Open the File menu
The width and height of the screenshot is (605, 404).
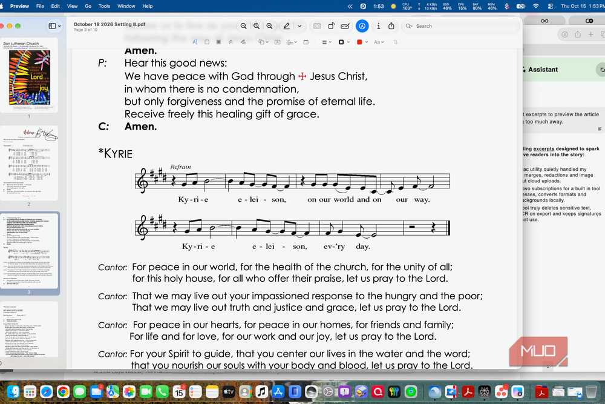[40, 6]
